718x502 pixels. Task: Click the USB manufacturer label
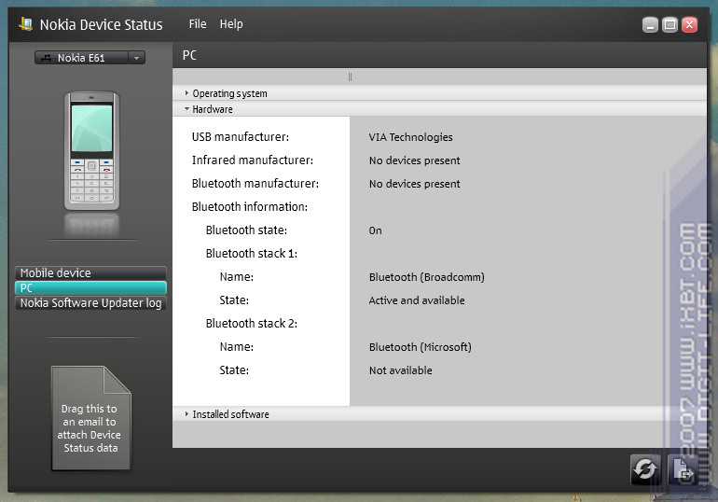point(241,137)
